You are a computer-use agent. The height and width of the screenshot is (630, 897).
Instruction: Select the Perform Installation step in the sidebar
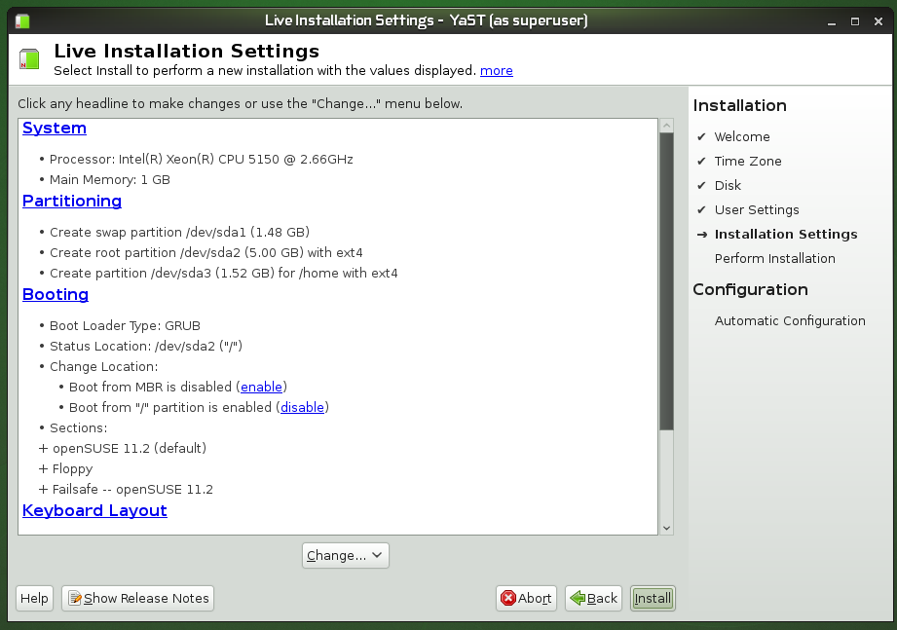click(x=774, y=258)
